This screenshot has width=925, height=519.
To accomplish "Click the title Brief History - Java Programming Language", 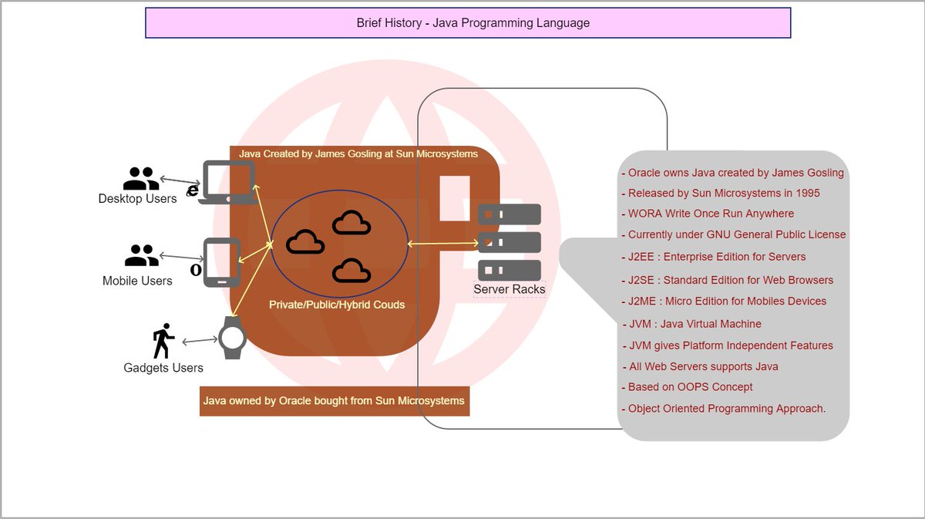I will [473, 23].
